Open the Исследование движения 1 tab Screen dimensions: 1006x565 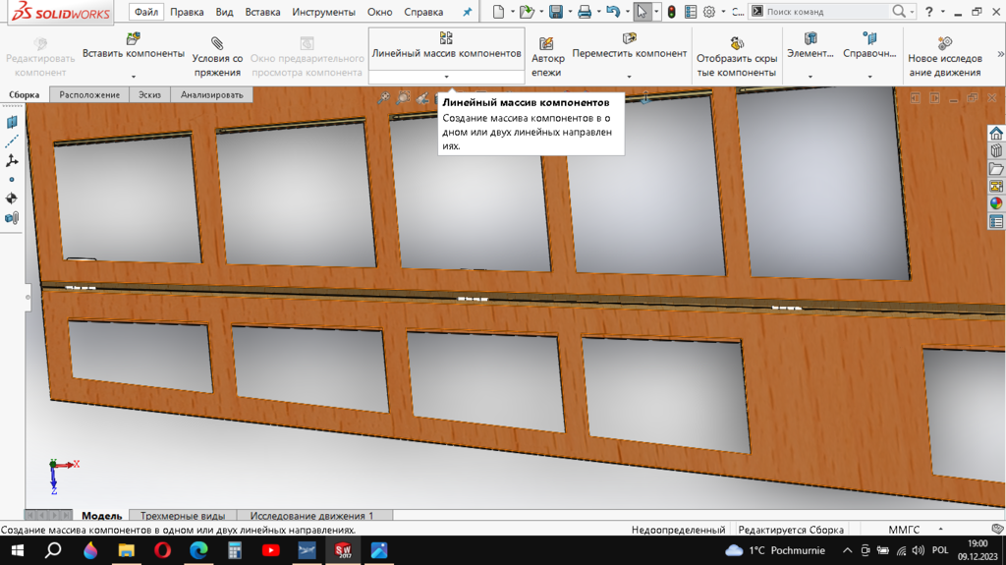point(311,516)
